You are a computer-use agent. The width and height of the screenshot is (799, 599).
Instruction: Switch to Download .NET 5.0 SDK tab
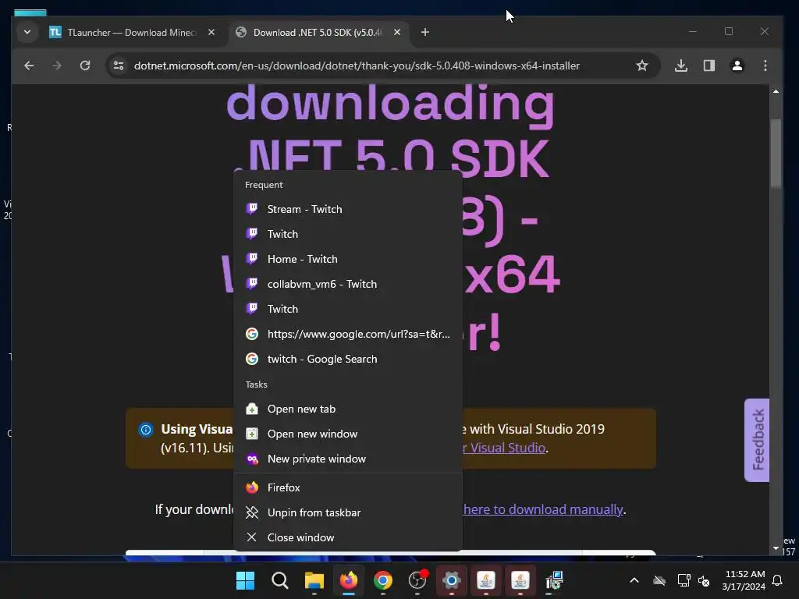pos(318,33)
